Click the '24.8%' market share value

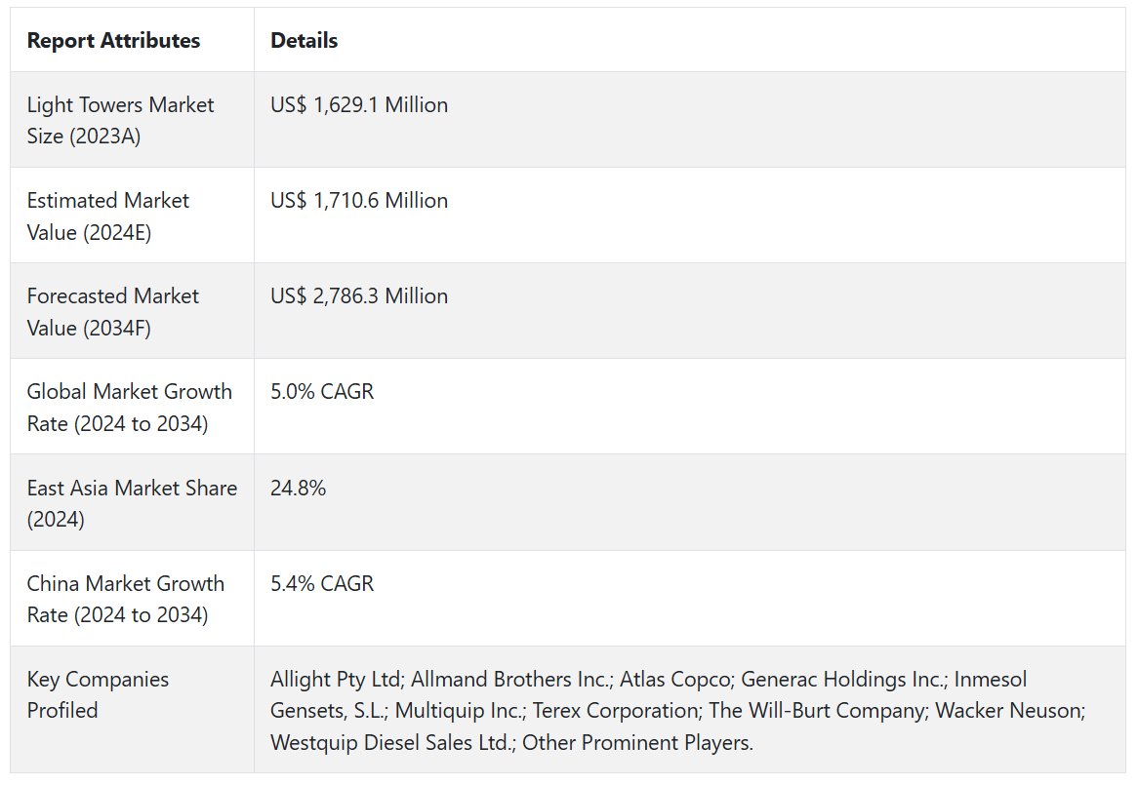(x=298, y=489)
